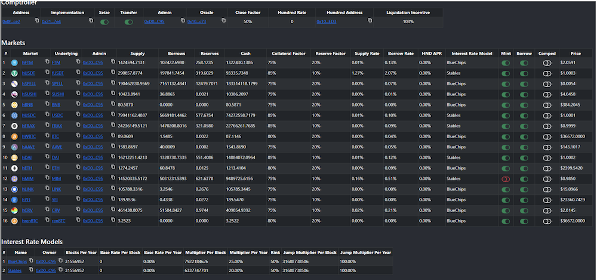Copy the fUSDT underlying address
The height and width of the screenshot is (280, 597).
(x=78, y=72)
